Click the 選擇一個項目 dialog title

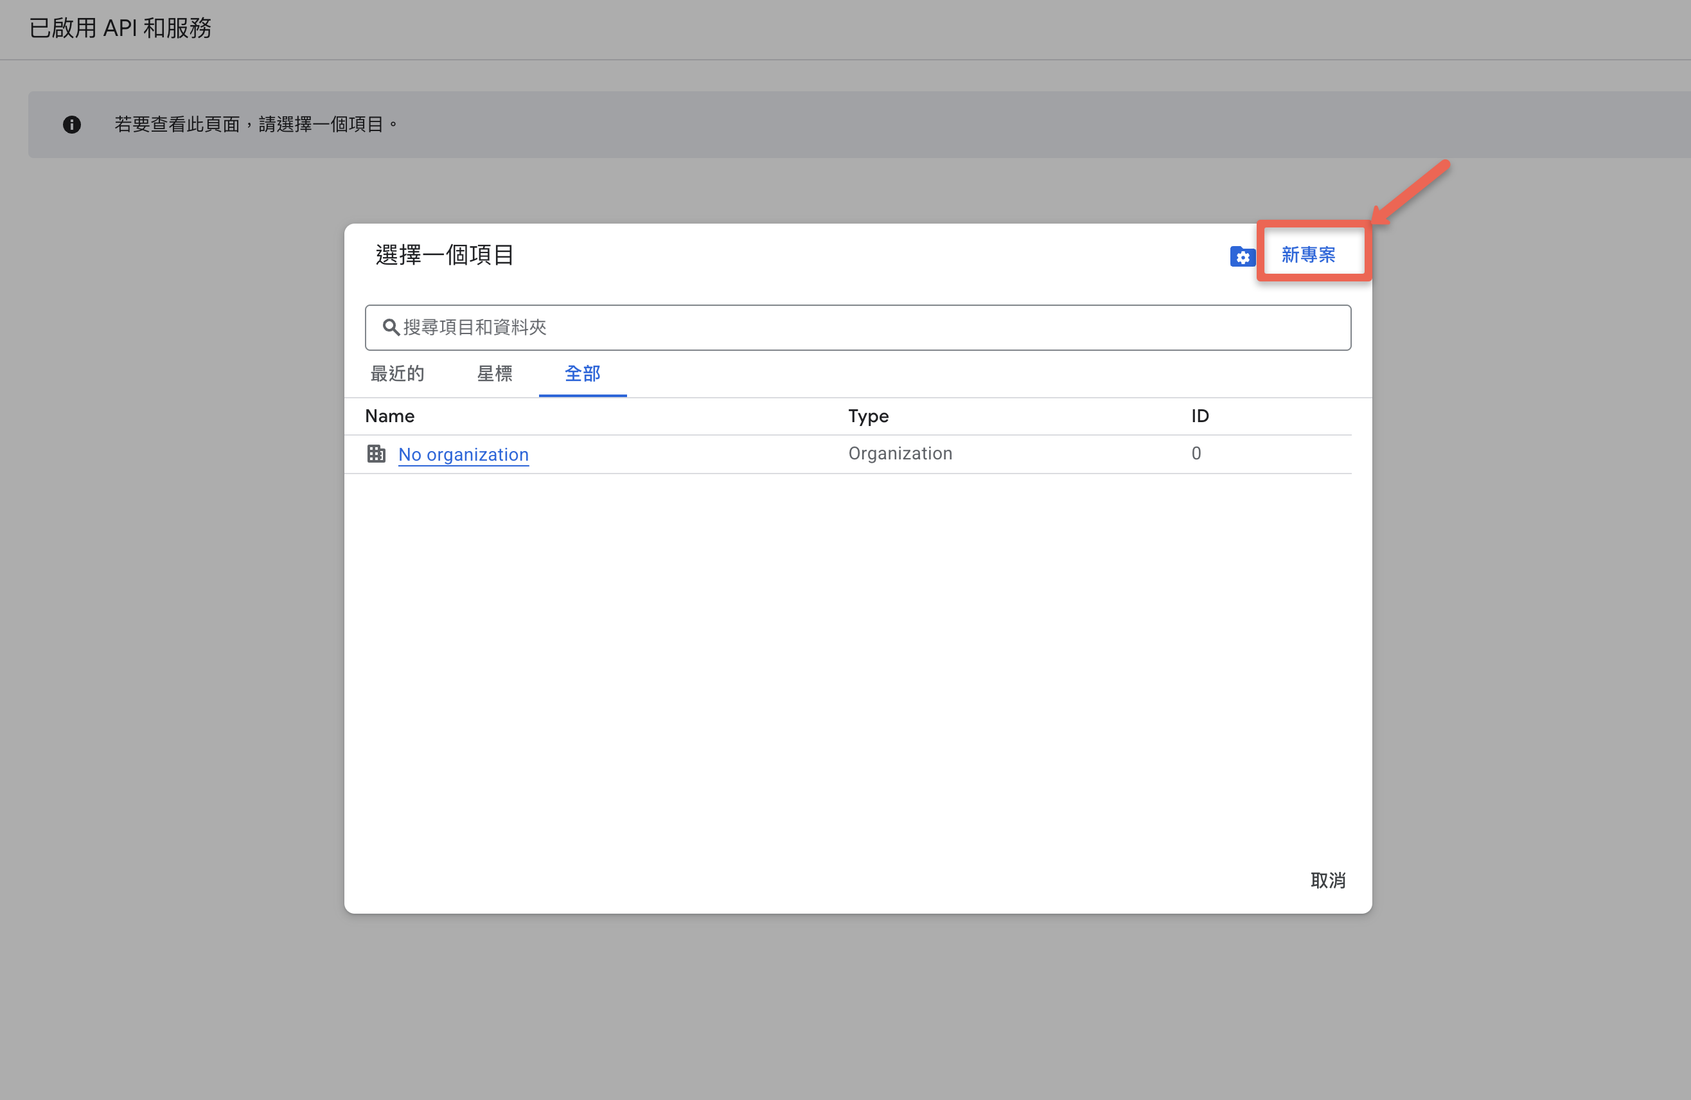444,254
